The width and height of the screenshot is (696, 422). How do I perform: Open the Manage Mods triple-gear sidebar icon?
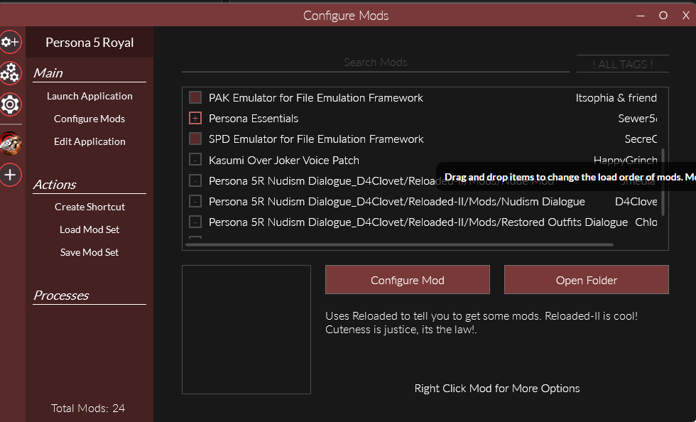point(10,73)
